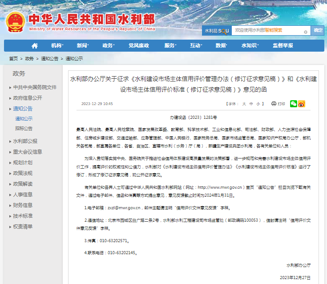
Task: Open 监督举报 in navigation bar
Action: tap(283, 46)
